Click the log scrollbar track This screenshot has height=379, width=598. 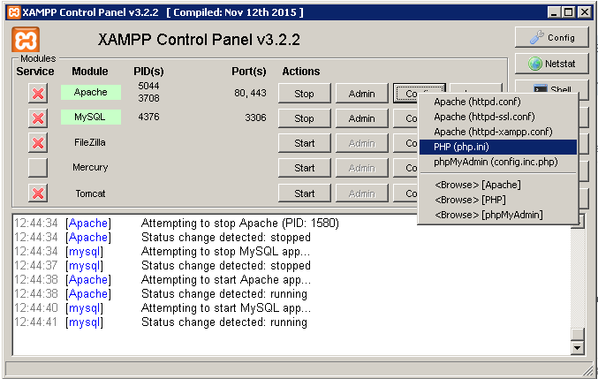578,278
